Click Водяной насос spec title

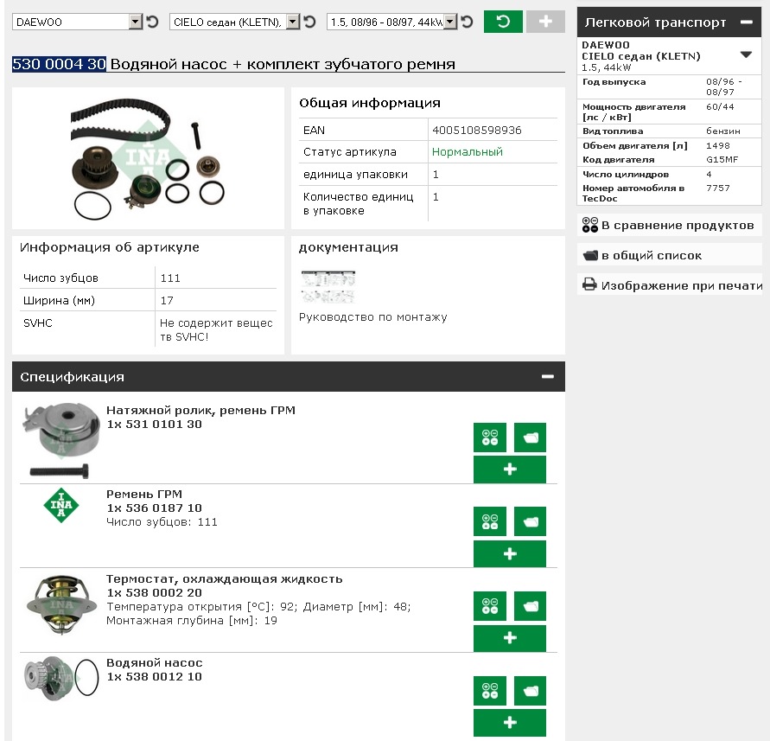point(154,663)
